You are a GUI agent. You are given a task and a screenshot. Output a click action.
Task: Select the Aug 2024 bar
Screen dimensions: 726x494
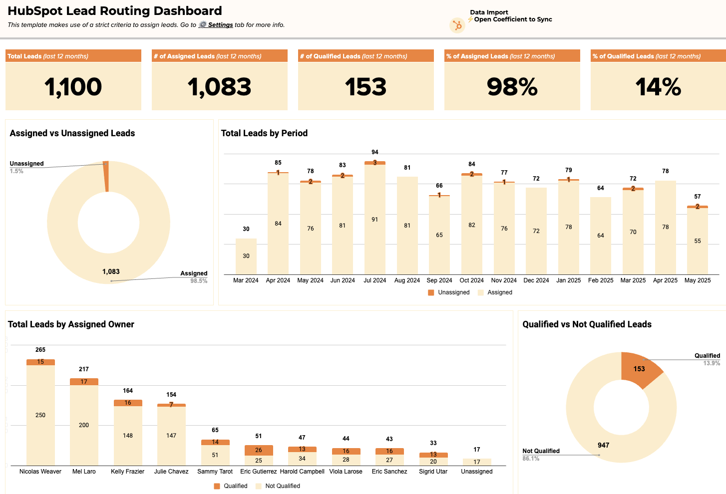point(407,226)
